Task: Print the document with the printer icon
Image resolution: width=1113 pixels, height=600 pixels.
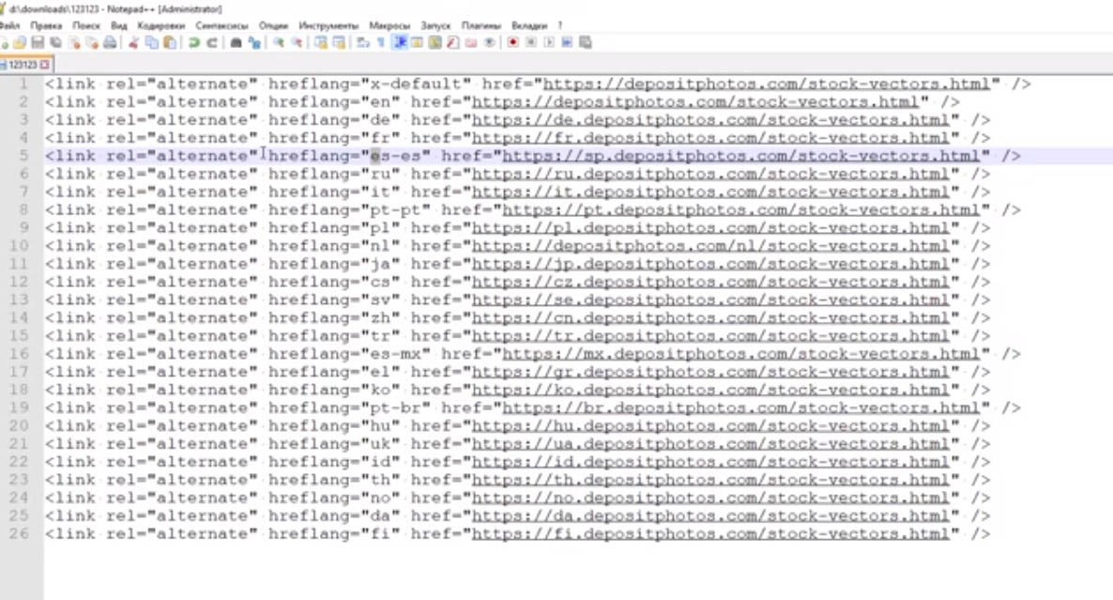Action: point(109,42)
